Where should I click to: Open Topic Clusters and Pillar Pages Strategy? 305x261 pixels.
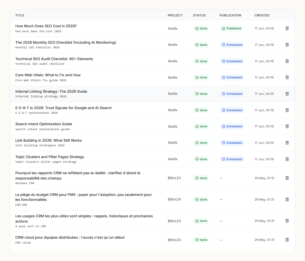click(x=50, y=157)
